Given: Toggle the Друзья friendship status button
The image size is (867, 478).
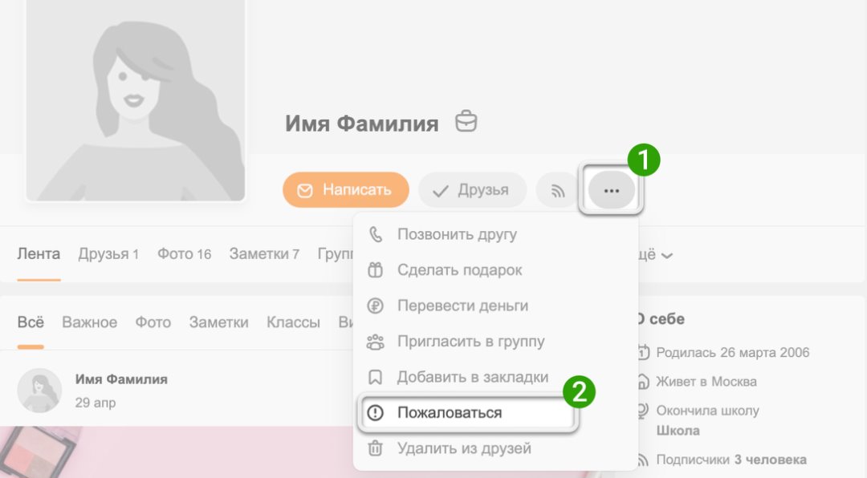Looking at the screenshot, I should coord(471,190).
